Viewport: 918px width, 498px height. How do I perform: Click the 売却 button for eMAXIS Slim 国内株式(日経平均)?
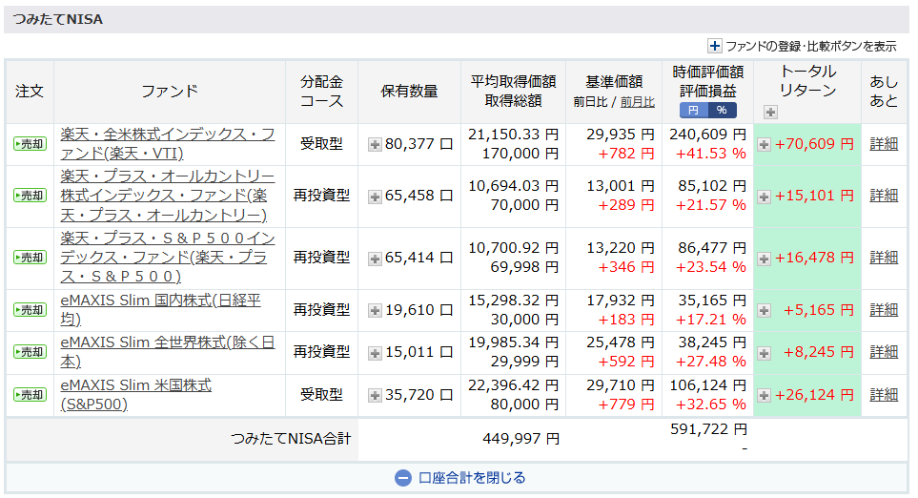pyautogui.click(x=30, y=310)
